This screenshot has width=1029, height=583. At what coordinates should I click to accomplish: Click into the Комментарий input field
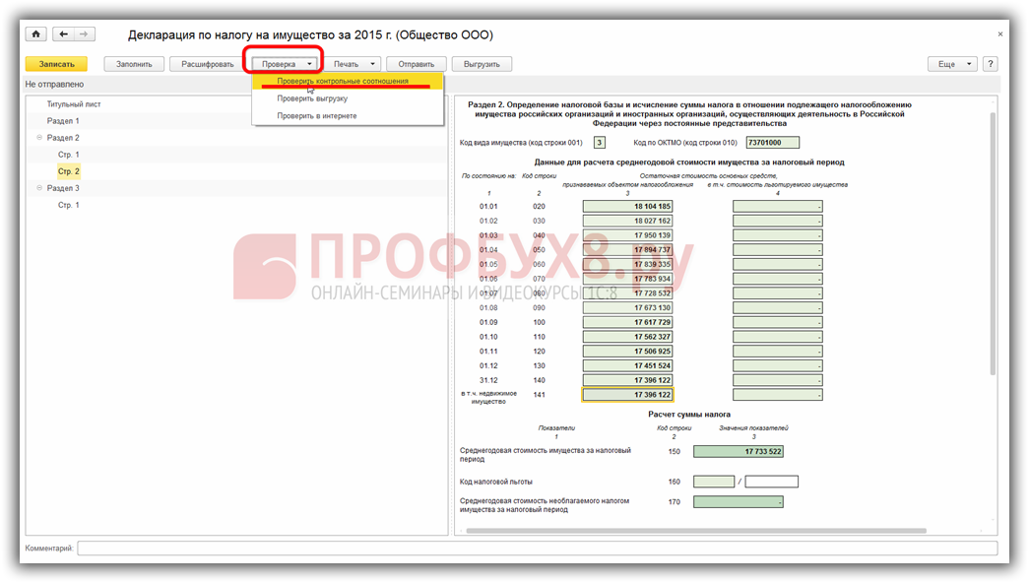click(x=537, y=548)
